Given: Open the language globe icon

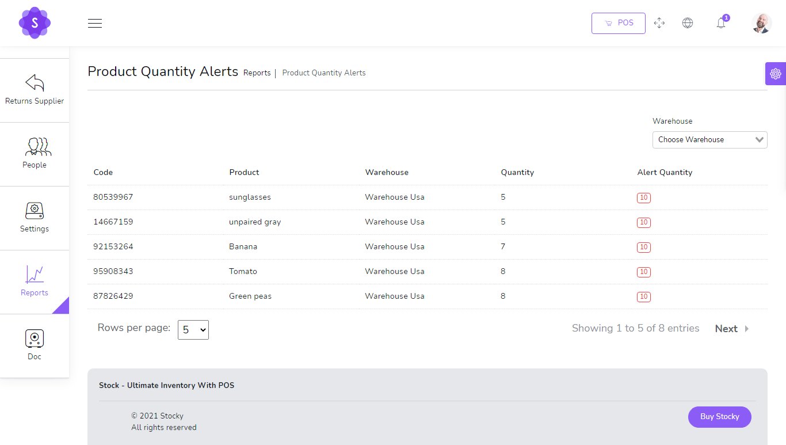Looking at the screenshot, I should (x=687, y=23).
